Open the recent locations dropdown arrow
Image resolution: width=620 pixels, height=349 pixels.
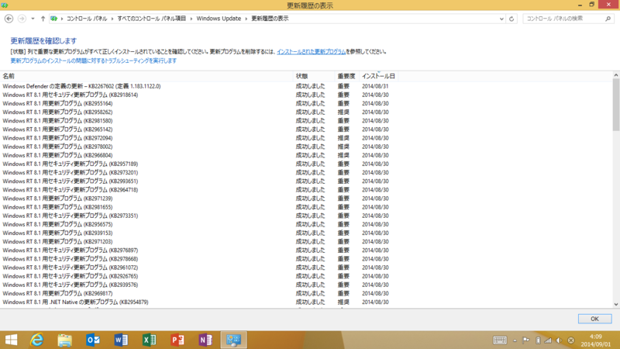coord(33,19)
